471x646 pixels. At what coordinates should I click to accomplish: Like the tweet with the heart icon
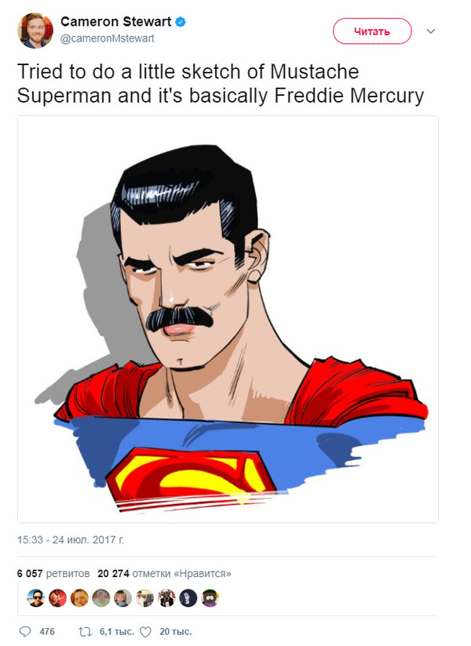[144, 631]
